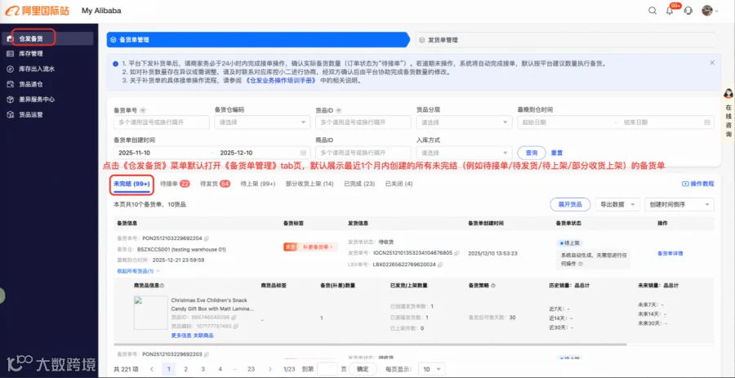The height and width of the screenshot is (378, 735).
Task: Expand the 创建时间倒序 sort dropdown
Action: [x=679, y=205]
